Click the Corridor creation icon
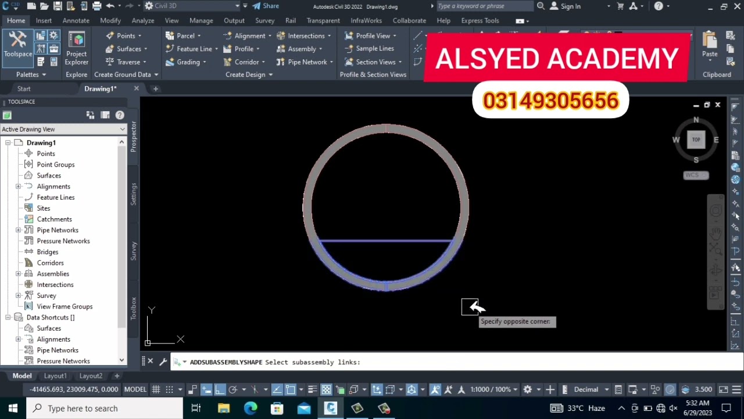Image resolution: width=744 pixels, height=419 pixels. click(x=227, y=62)
